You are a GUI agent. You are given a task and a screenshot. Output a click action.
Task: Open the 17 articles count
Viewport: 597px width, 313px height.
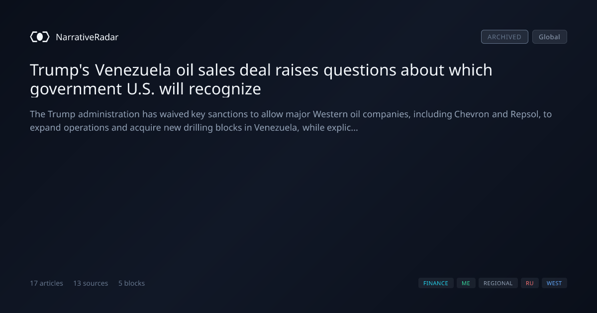pos(46,283)
